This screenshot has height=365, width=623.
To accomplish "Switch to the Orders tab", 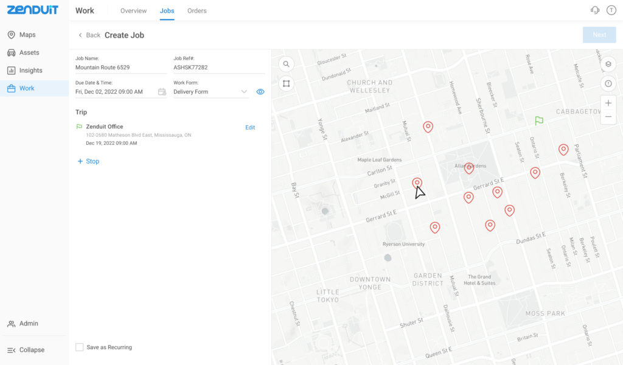I will tap(197, 11).
